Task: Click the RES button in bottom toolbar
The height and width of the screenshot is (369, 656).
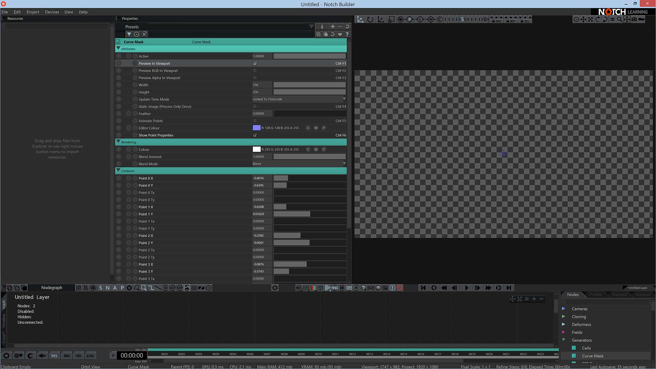Action: click(x=54, y=356)
